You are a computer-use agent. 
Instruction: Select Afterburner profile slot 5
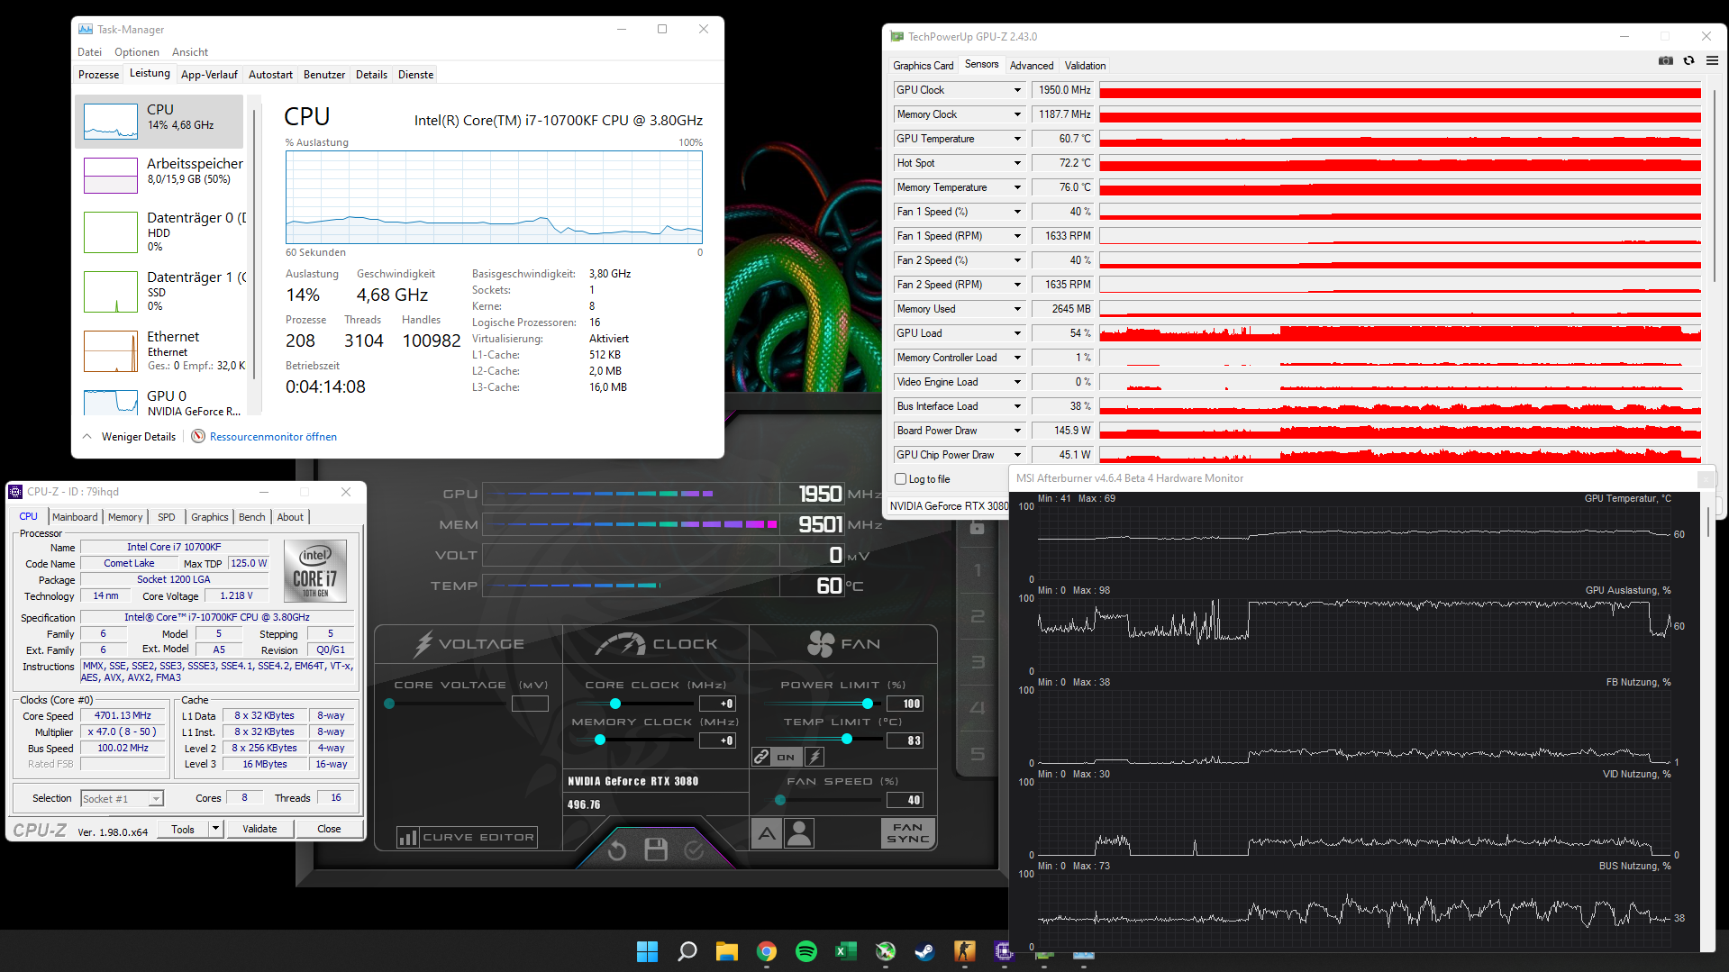[978, 754]
